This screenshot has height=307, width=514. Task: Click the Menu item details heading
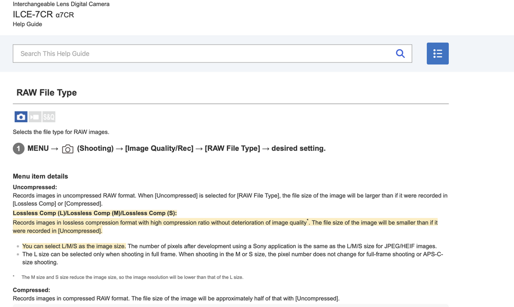(40, 177)
